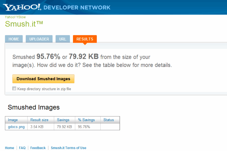Viewport: 227px width, 151px height.
Task: Follow the Yahoo! YSlow breadcrumb link
Action: click(16, 17)
